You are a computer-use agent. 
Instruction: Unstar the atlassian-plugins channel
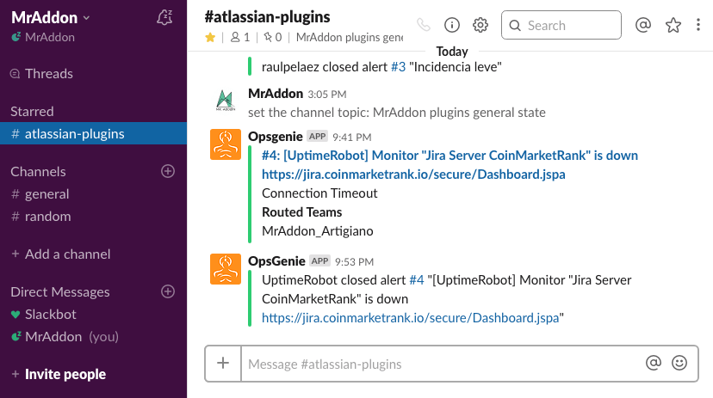pos(210,37)
